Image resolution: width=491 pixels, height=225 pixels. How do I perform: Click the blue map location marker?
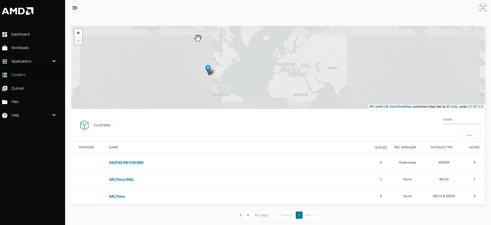[x=208, y=69]
